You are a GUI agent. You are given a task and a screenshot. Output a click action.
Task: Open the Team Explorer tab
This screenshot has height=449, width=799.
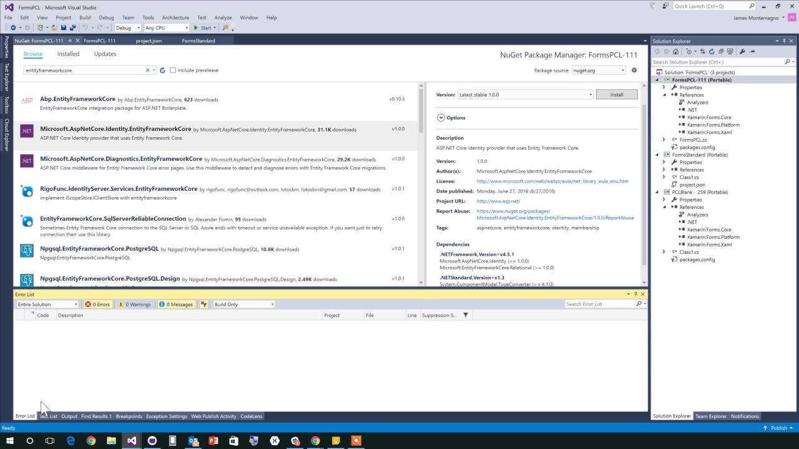711,416
